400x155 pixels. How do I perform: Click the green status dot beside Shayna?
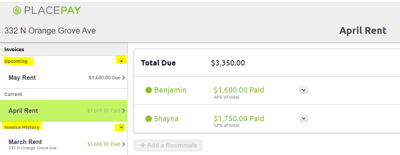(x=149, y=119)
